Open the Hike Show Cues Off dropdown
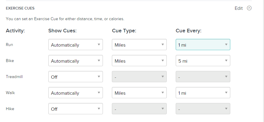 75,109
